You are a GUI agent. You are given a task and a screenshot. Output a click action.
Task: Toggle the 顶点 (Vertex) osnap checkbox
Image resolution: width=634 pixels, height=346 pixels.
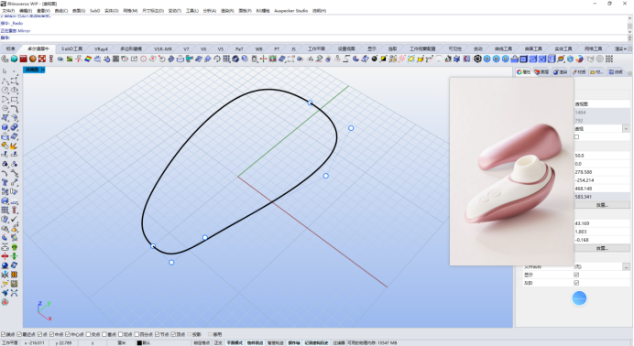pos(173,334)
